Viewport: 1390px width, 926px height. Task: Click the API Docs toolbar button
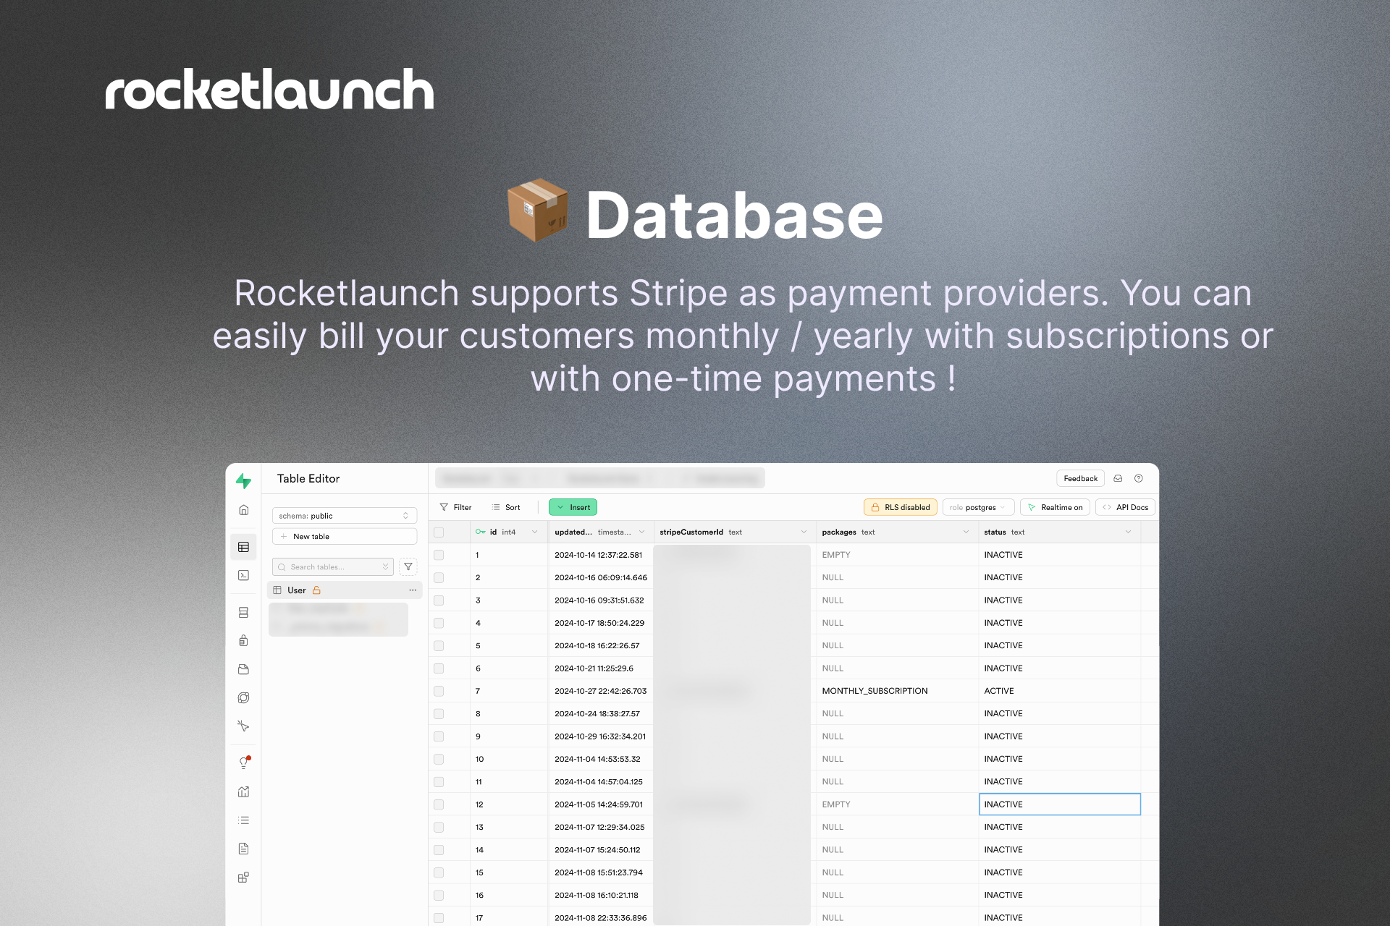(1125, 507)
